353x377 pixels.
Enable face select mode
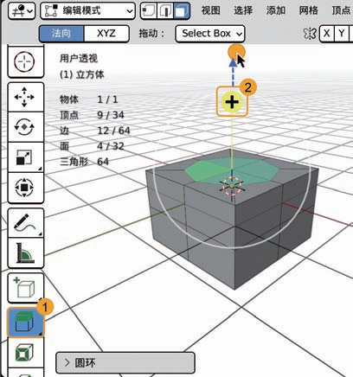coord(182,11)
